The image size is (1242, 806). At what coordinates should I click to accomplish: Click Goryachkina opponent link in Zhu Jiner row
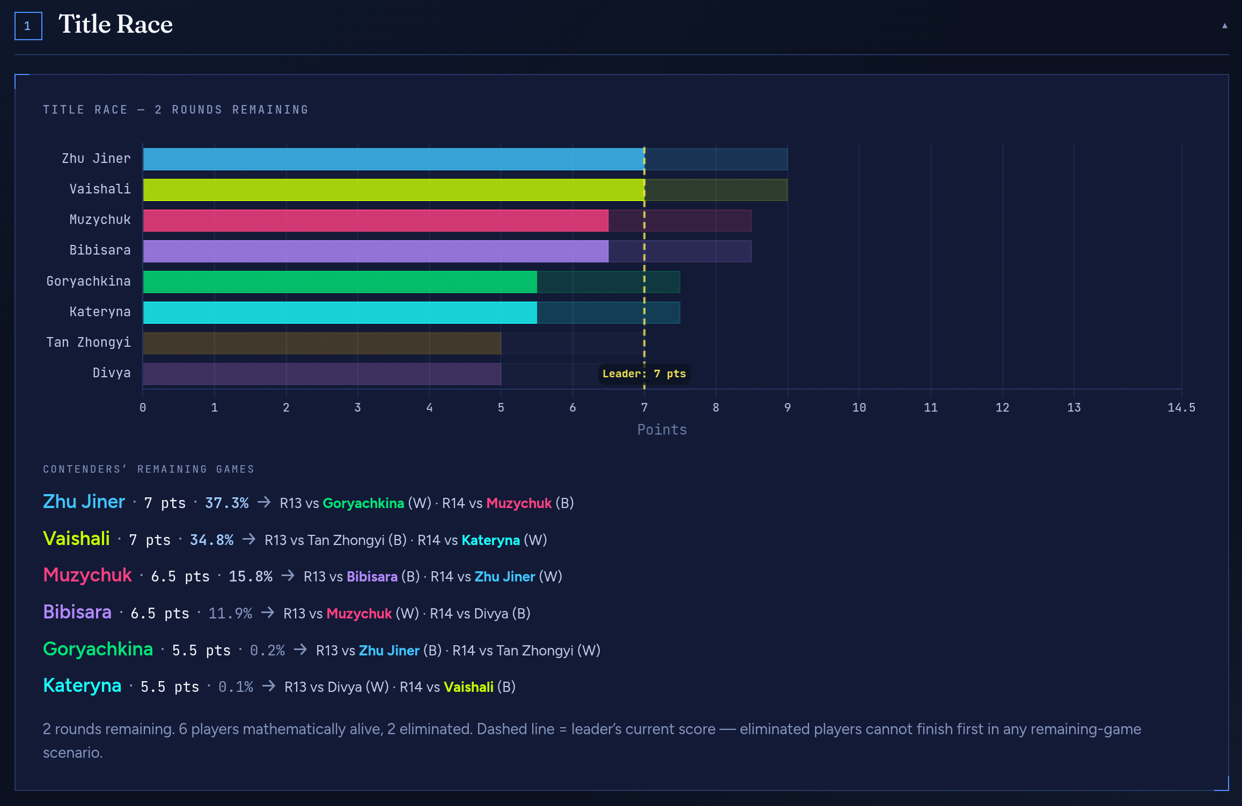pyautogui.click(x=363, y=503)
